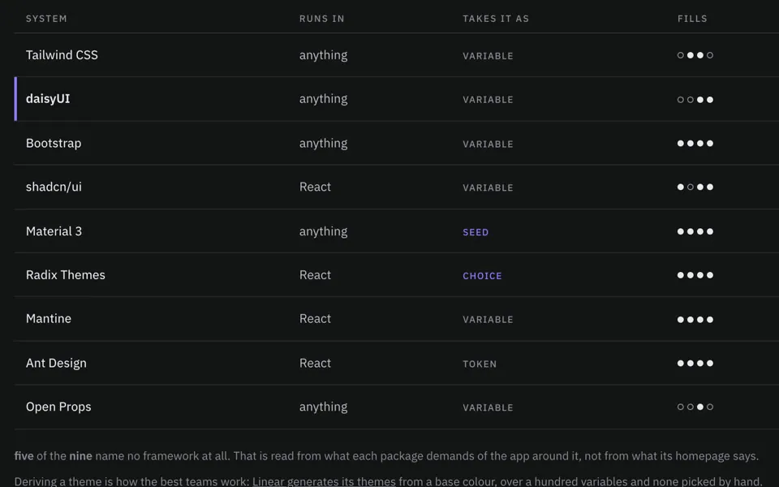Click the shadcn/ui fills dots indicator
This screenshot has width=779, height=487.
695,187
